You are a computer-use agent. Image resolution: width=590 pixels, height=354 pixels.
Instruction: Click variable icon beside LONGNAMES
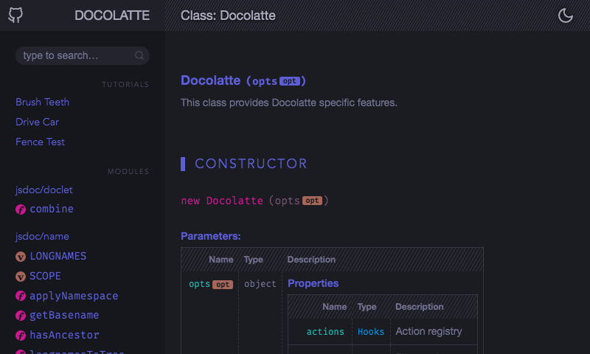pyautogui.click(x=21, y=257)
